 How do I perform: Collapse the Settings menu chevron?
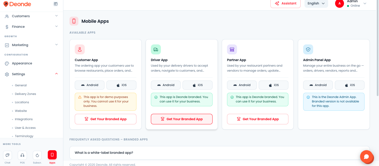click(56, 74)
